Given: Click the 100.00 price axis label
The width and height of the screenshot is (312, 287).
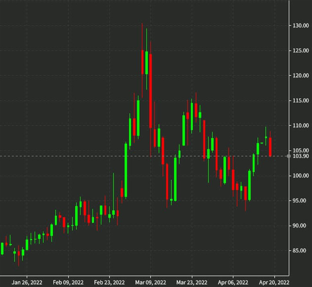Looking at the screenshot, I should 301,176.
